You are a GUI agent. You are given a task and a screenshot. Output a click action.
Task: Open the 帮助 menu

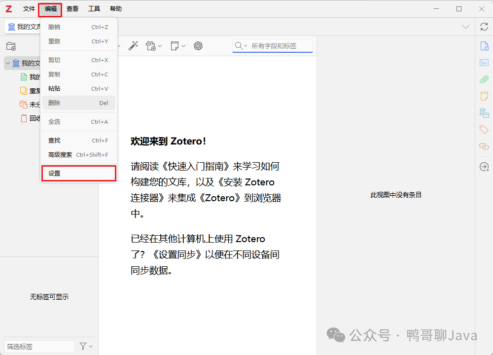point(116,9)
